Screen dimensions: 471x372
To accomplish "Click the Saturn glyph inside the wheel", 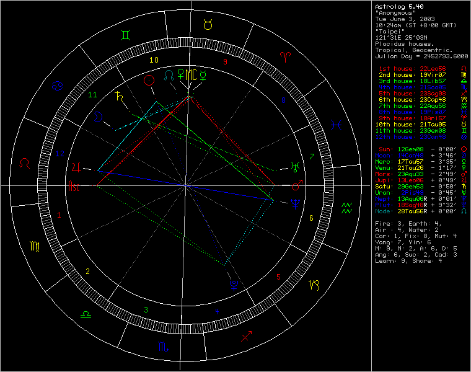I will pyautogui.click(x=118, y=96).
